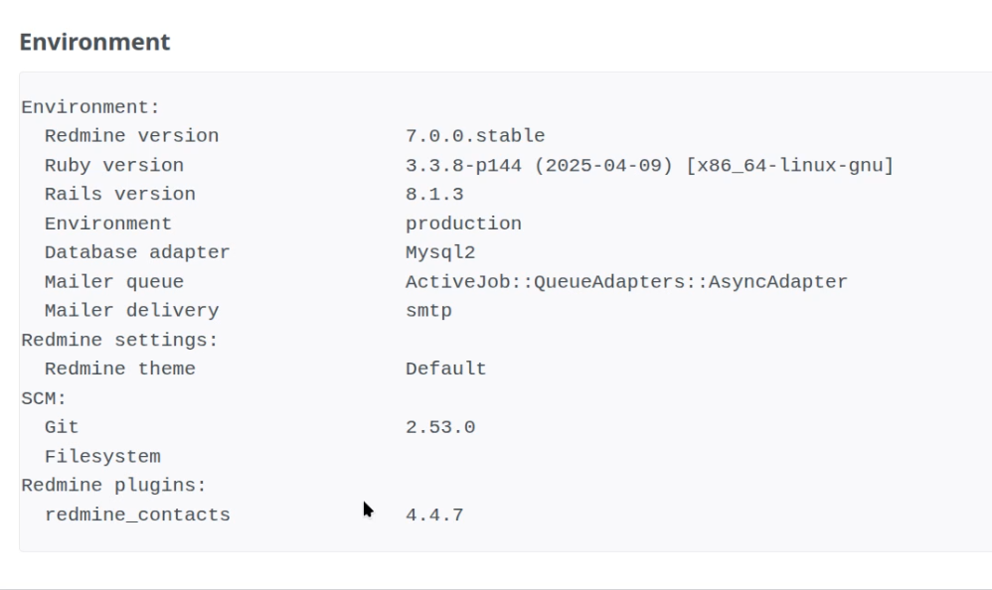The height and width of the screenshot is (590, 992).
Task: Click the 'Ruby version' label
Action: click(x=114, y=165)
